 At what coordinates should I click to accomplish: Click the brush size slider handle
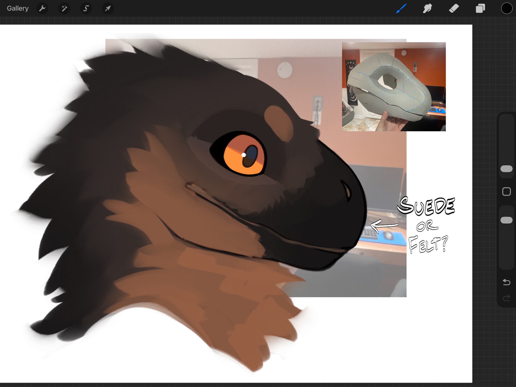pyautogui.click(x=506, y=169)
